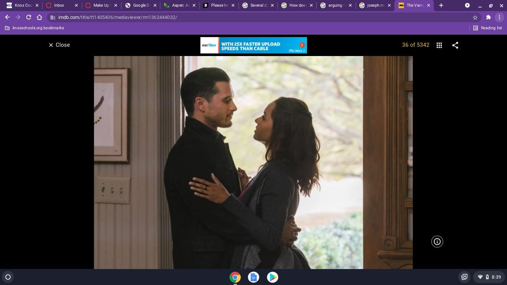This screenshot has width=507, height=285.
Task: Open the AT&T Fiber ad banner
Action: (253, 45)
